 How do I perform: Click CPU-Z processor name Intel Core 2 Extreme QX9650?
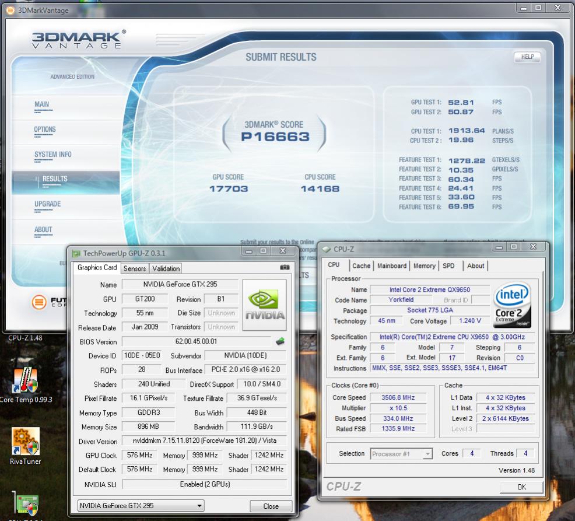(x=429, y=290)
